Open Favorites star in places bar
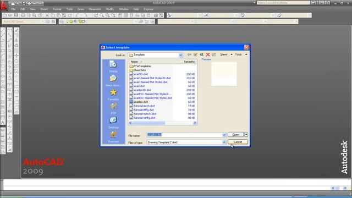The image size is (352, 198). [x=113, y=94]
